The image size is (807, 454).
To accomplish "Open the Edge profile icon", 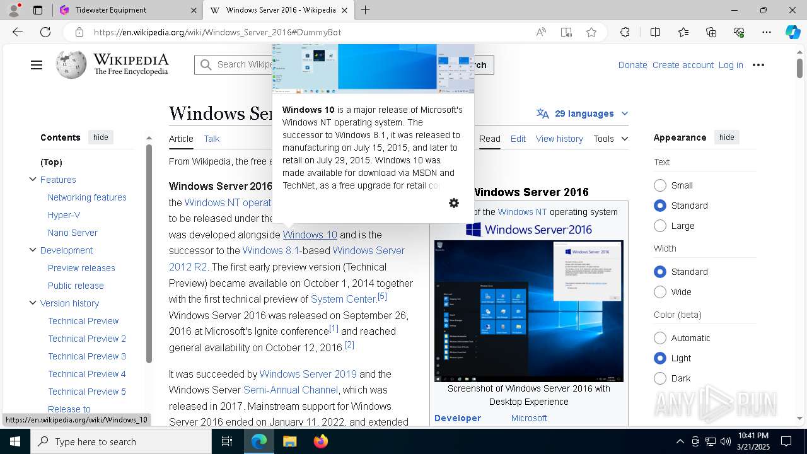I will (x=14, y=10).
